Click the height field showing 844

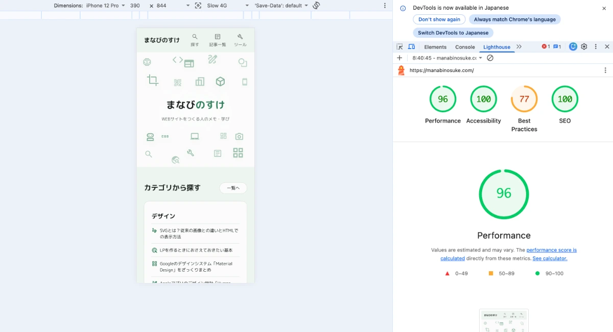pos(161,5)
